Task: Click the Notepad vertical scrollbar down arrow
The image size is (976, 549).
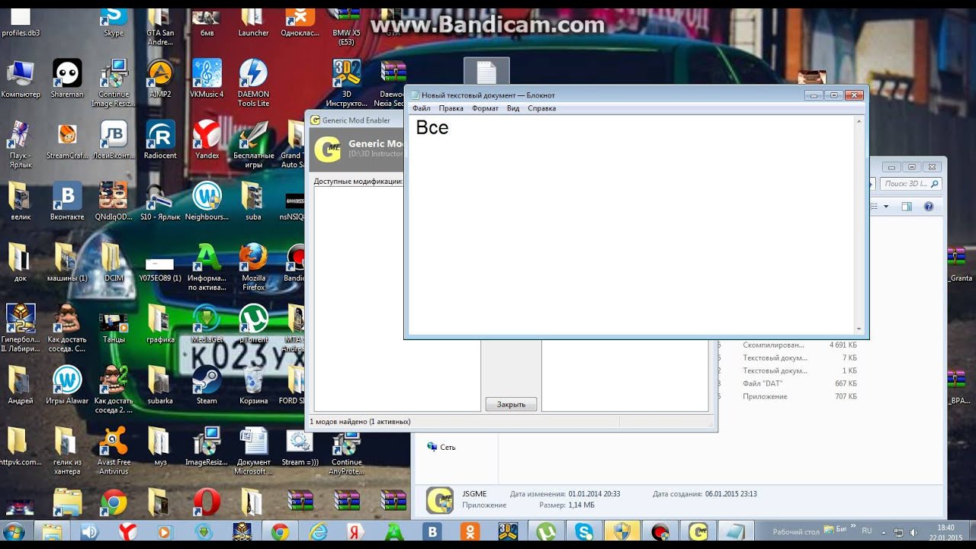Action: (859, 329)
